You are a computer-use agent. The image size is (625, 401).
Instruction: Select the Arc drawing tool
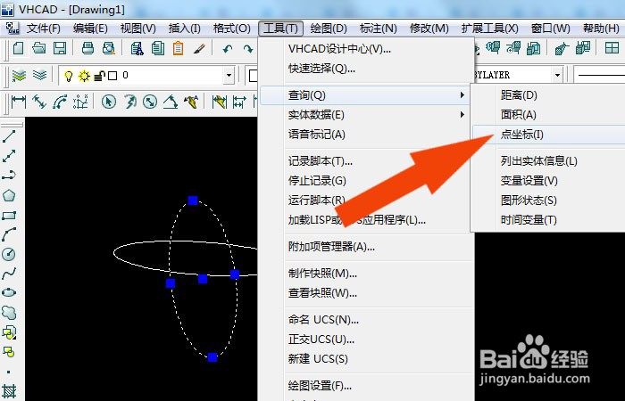[x=9, y=234]
